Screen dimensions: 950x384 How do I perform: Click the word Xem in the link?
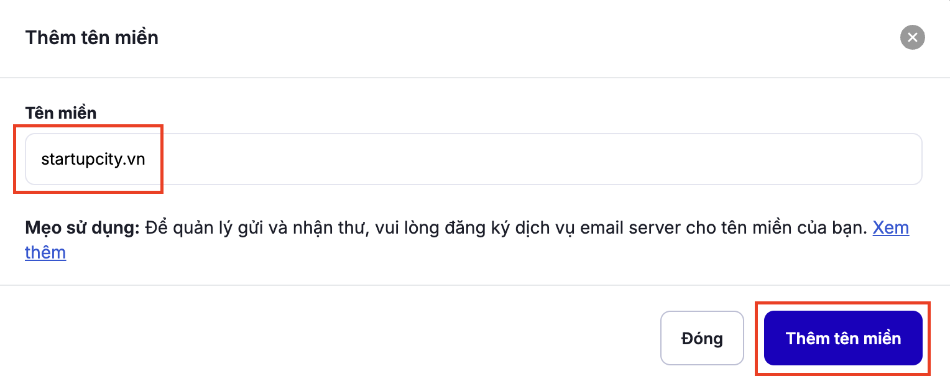[x=890, y=228]
